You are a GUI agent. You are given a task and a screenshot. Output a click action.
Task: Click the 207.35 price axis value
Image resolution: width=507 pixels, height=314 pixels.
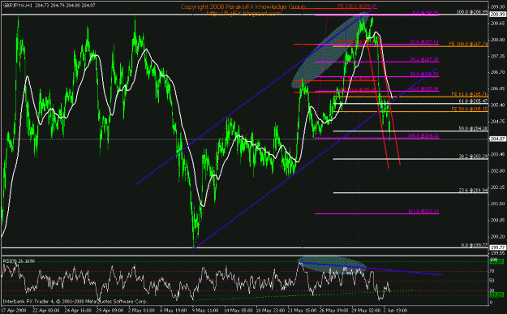[497, 56]
